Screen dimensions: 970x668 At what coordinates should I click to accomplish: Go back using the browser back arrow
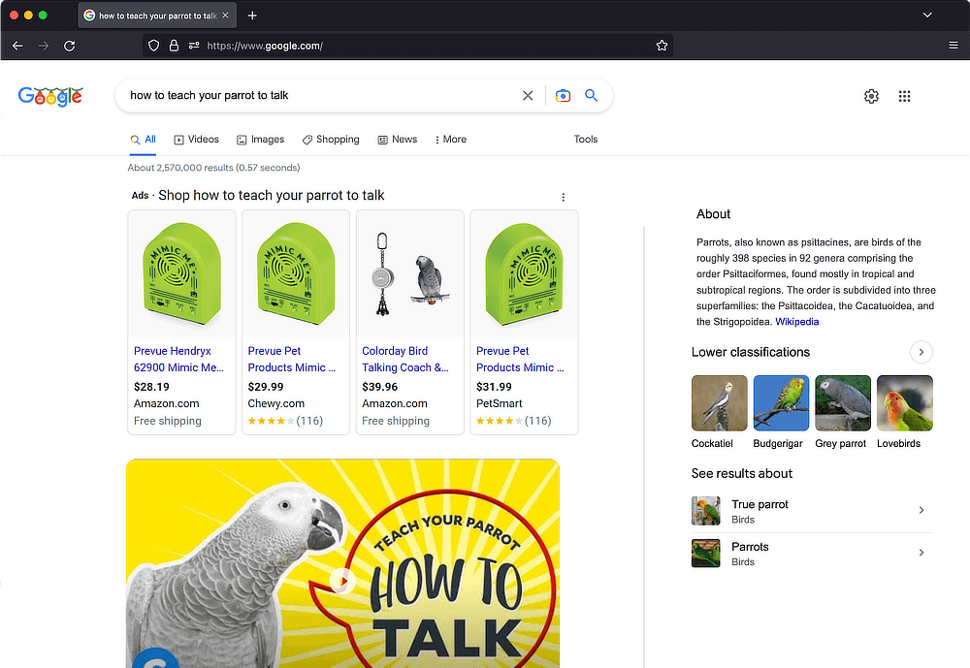tap(17, 46)
